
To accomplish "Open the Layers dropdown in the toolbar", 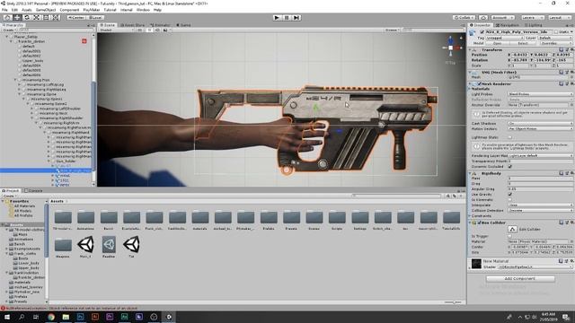I will pyautogui.click(x=532, y=17).
